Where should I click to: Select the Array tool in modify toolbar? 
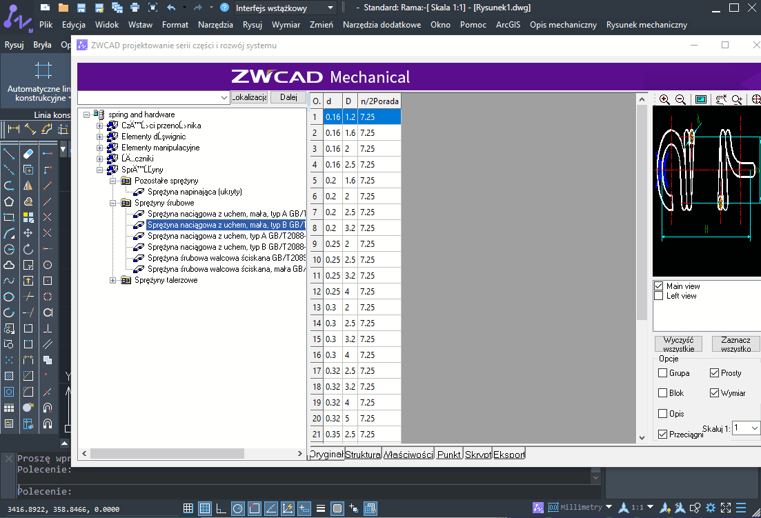pos(28,217)
